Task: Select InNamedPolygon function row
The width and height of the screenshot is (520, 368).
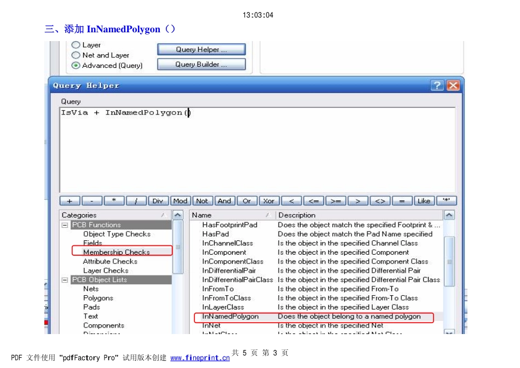Action: [x=317, y=316]
